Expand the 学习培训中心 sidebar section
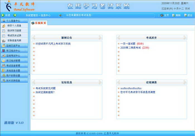Image resolution: width=195 pixels, height=136 pixels. point(26,51)
